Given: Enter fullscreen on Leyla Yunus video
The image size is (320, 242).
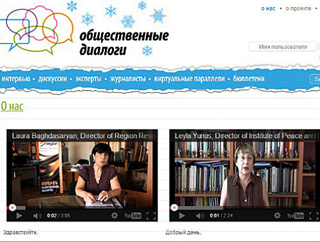Looking at the screenshot, I should click(x=314, y=216).
